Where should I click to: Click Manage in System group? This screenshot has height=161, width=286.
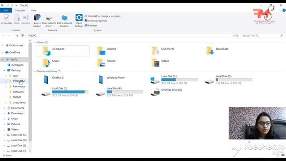91,25
